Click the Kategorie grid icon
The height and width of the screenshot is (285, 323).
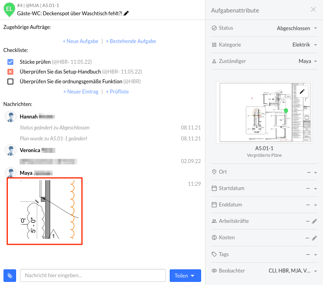tap(214, 45)
